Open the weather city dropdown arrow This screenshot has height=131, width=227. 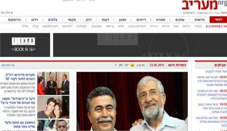coord(116,65)
